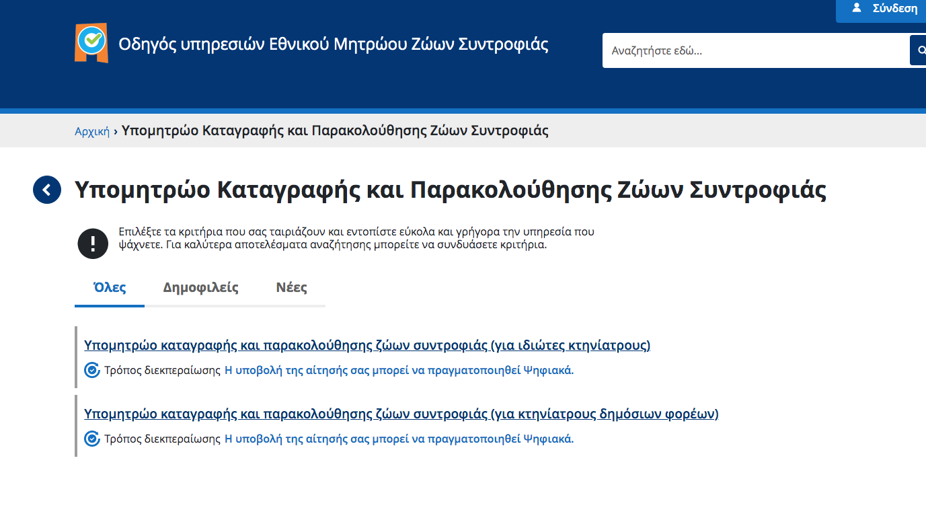This screenshot has width=926, height=518.
Task: Select the Όλες tab
Action: [110, 288]
